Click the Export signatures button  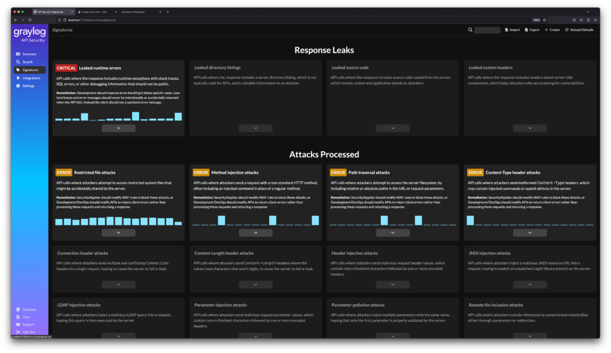532,29
